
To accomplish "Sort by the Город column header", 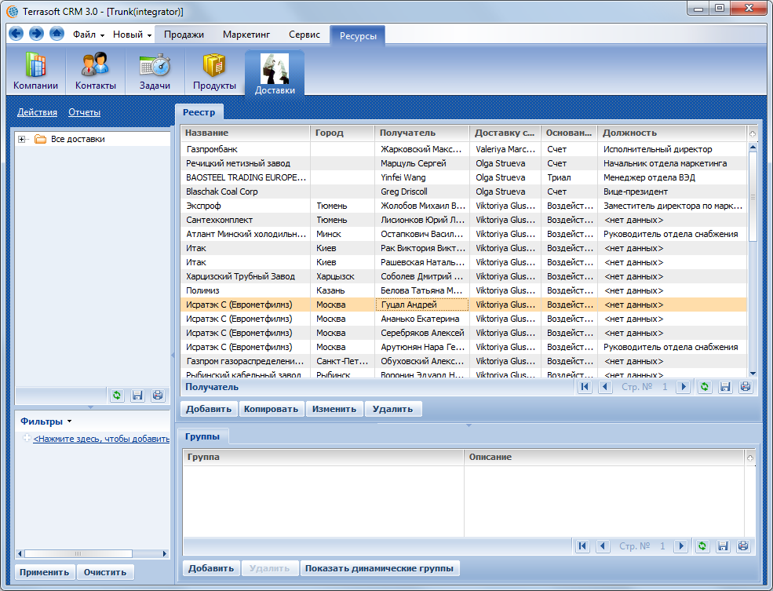I will (x=341, y=133).
